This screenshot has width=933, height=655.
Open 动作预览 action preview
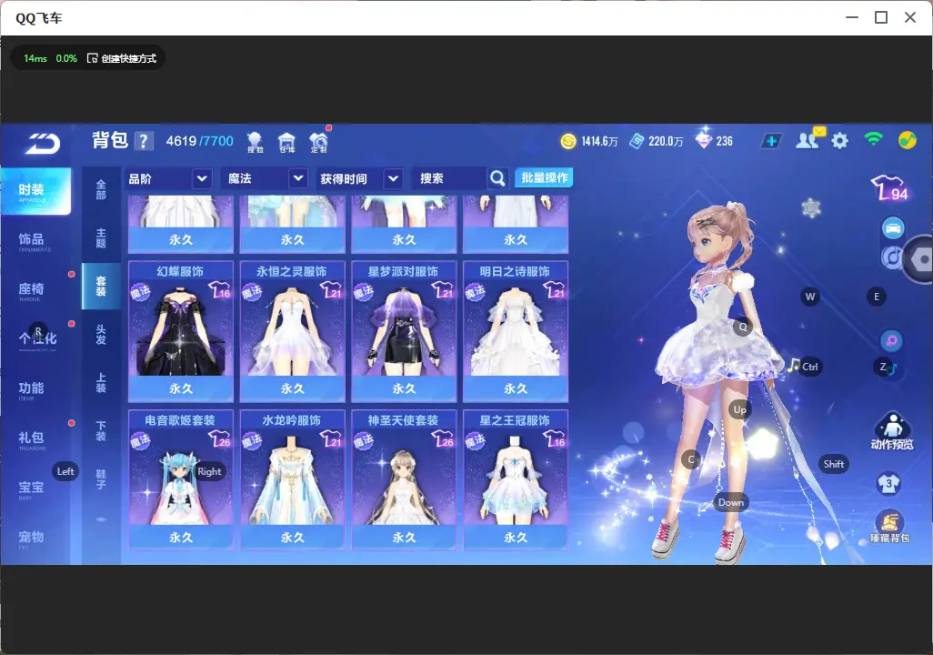(891, 431)
